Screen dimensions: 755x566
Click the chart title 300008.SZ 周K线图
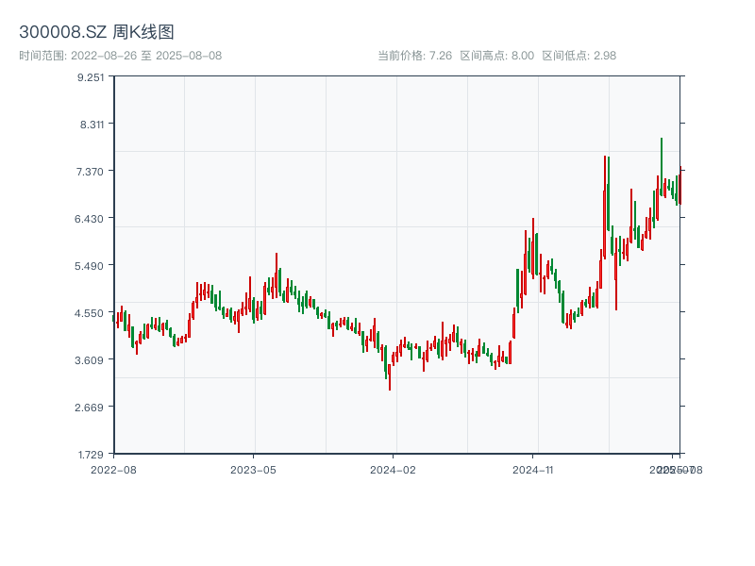pyautogui.click(x=96, y=32)
